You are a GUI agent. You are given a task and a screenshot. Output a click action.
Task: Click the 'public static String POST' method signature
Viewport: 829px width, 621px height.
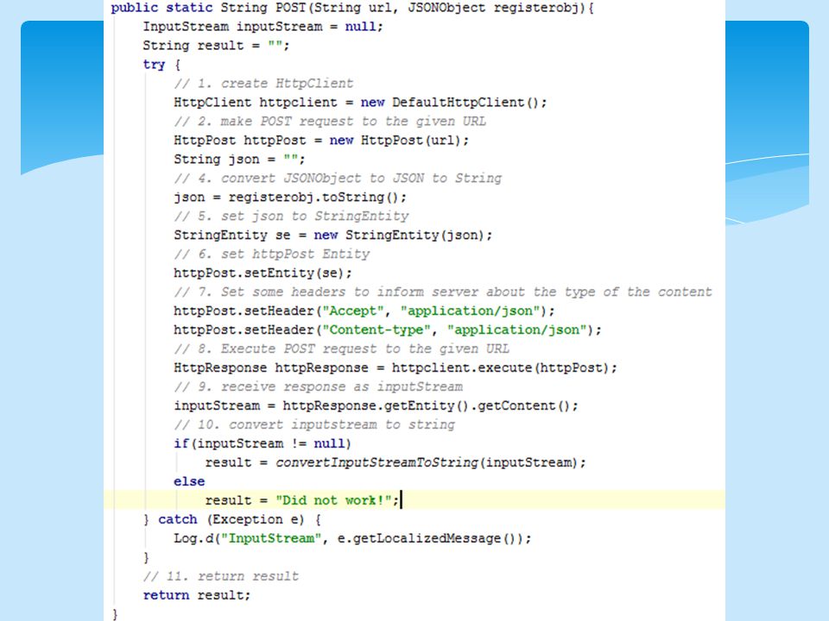tap(352, 8)
